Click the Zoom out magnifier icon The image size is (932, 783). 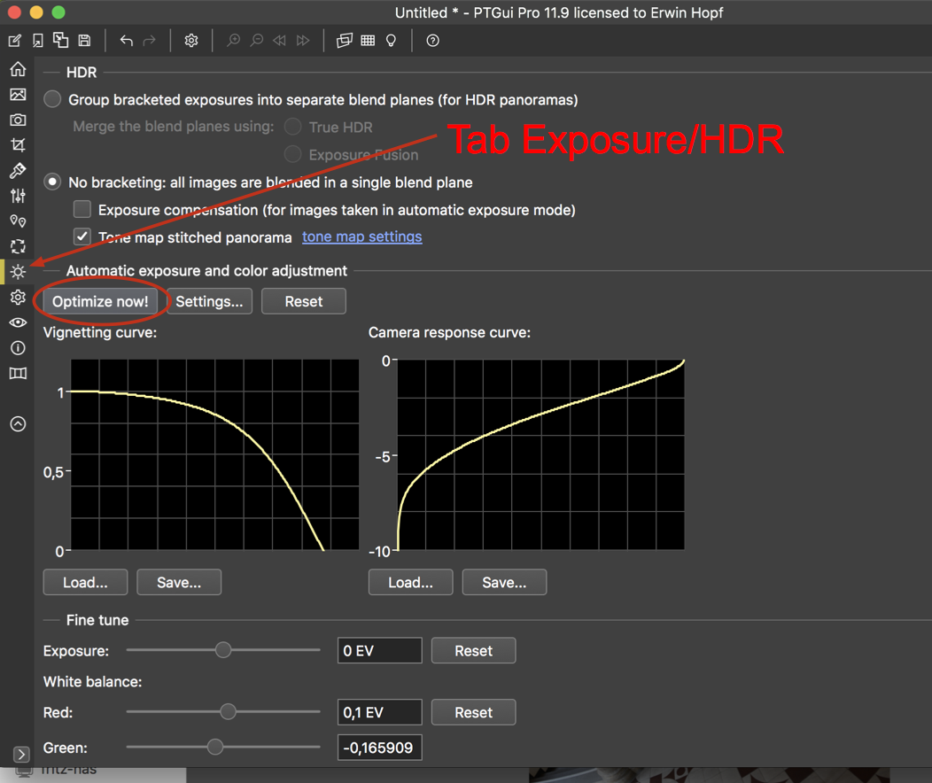coord(257,41)
